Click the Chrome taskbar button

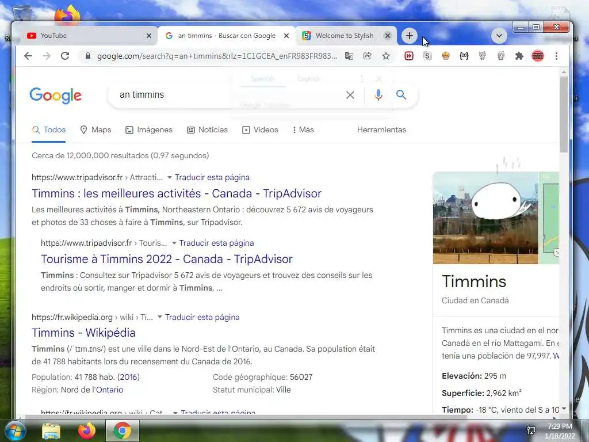(123, 430)
